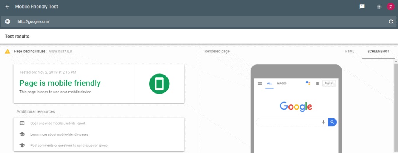Select the SCREENSHOT tab
398x153 pixels.
click(378, 52)
